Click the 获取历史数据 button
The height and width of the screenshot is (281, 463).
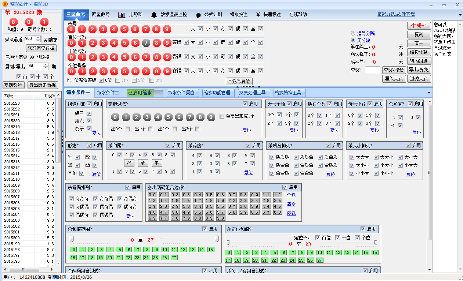pos(41,48)
